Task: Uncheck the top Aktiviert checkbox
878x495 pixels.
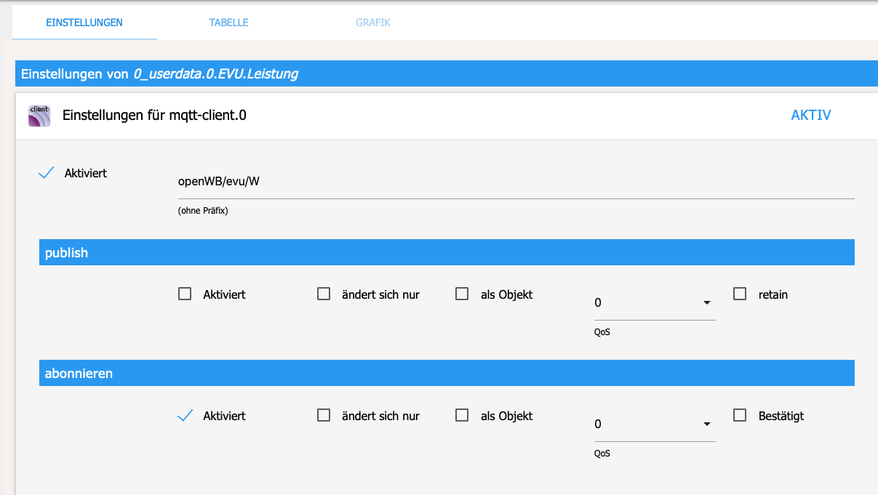Action: pyautogui.click(x=47, y=173)
